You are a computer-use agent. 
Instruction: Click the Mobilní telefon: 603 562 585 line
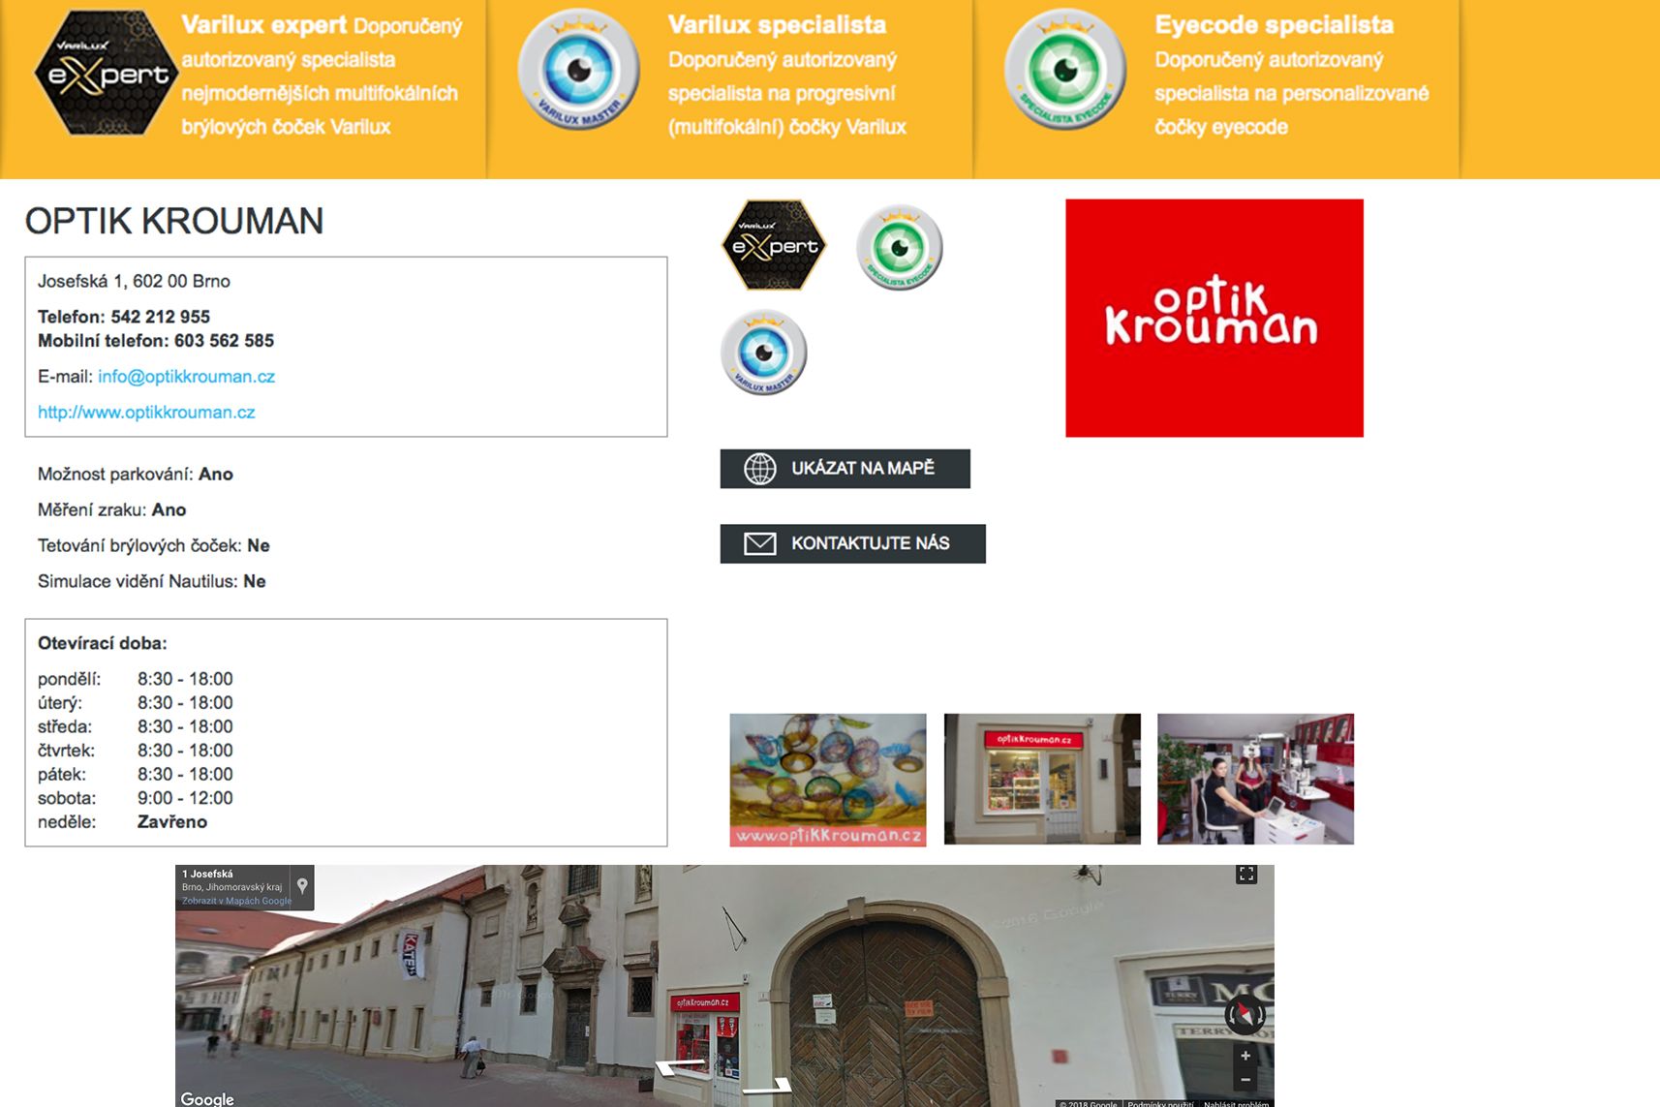click(x=156, y=341)
